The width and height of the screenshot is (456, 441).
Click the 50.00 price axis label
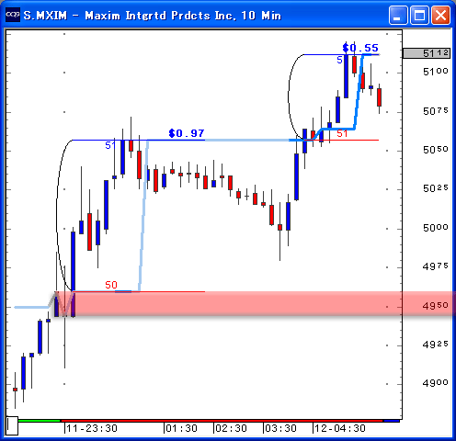coord(436,228)
